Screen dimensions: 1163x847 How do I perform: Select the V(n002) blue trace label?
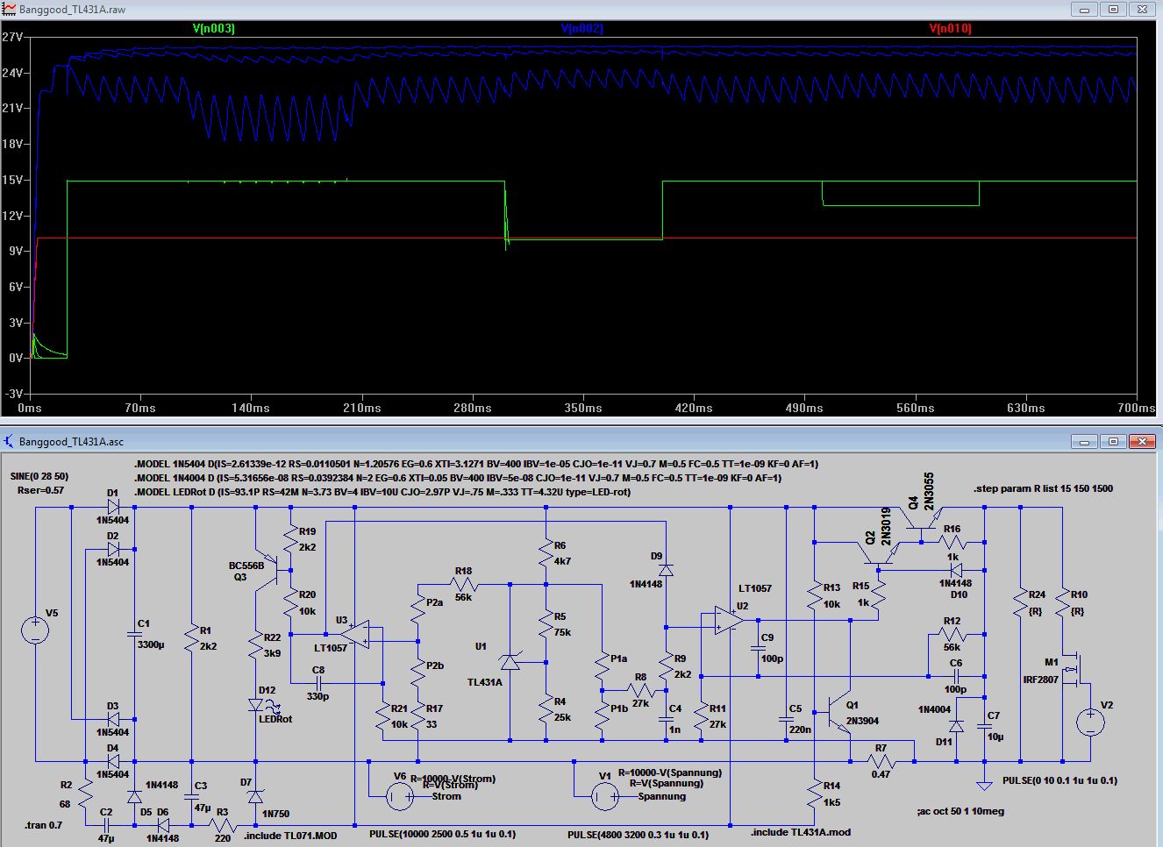pyautogui.click(x=581, y=29)
